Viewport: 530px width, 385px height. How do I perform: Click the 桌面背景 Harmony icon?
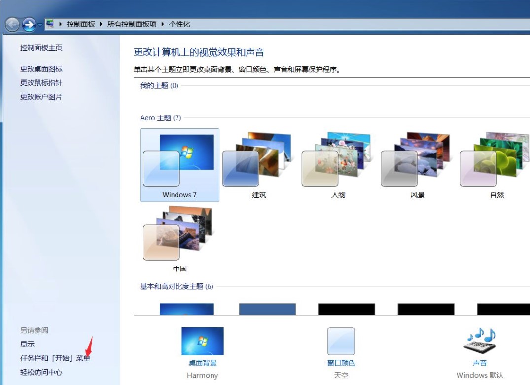(203, 341)
